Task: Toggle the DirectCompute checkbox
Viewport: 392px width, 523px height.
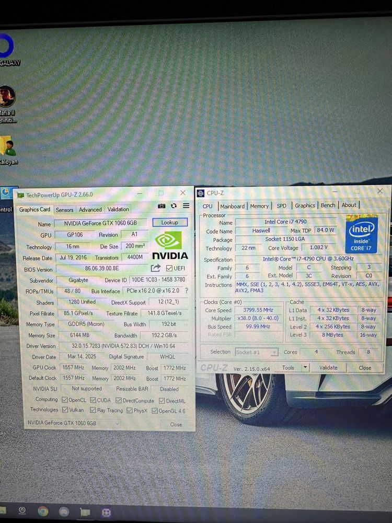Action: [x=118, y=400]
